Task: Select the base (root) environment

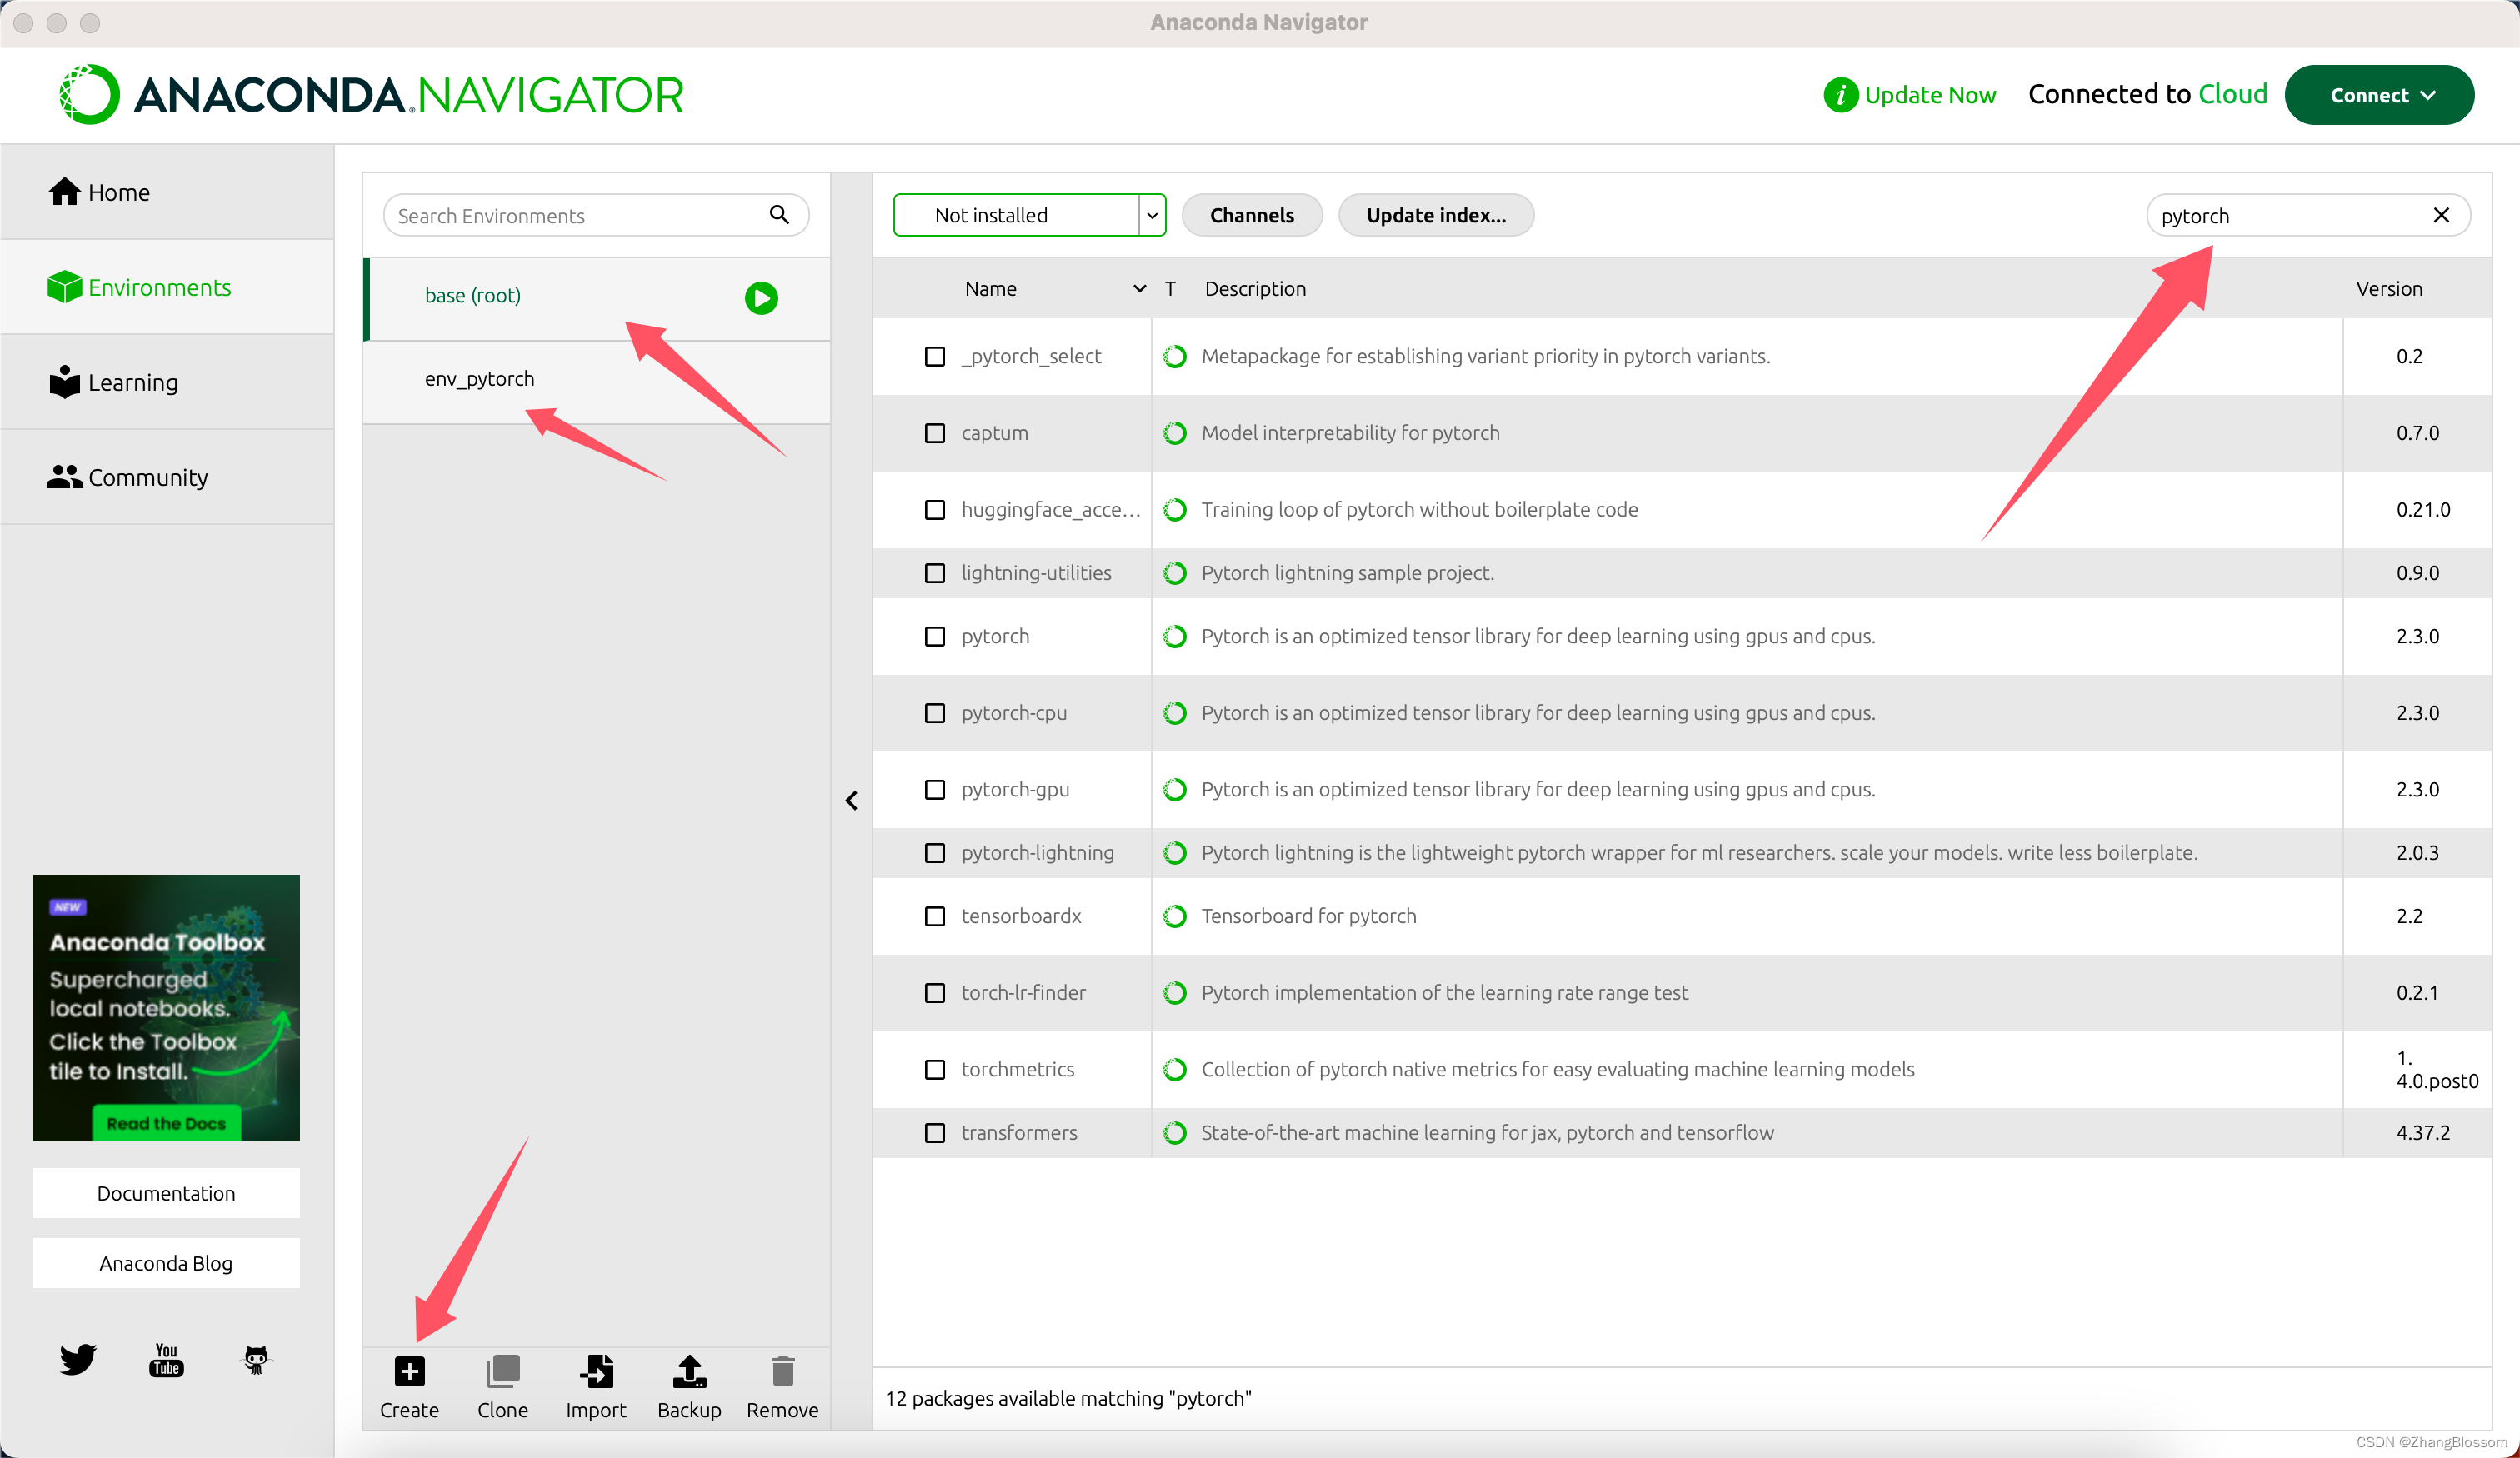Action: click(596, 298)
